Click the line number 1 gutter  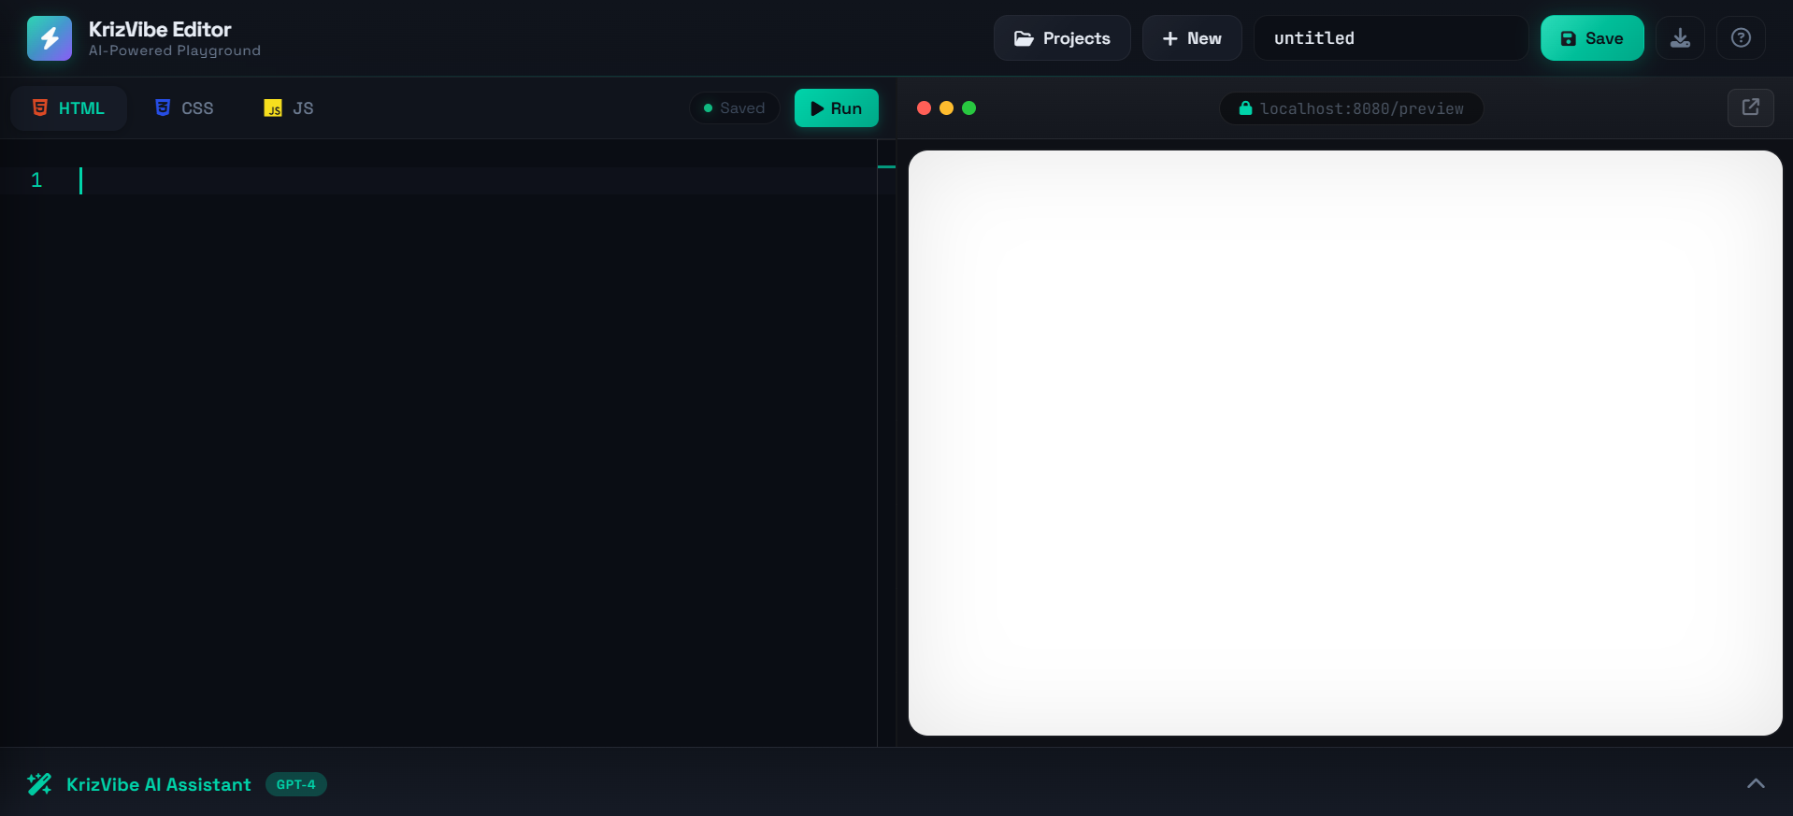[x=36, y=180]
